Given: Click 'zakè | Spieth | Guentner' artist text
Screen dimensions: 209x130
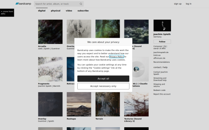Looking at the screenshot, I should pos(49,49).
